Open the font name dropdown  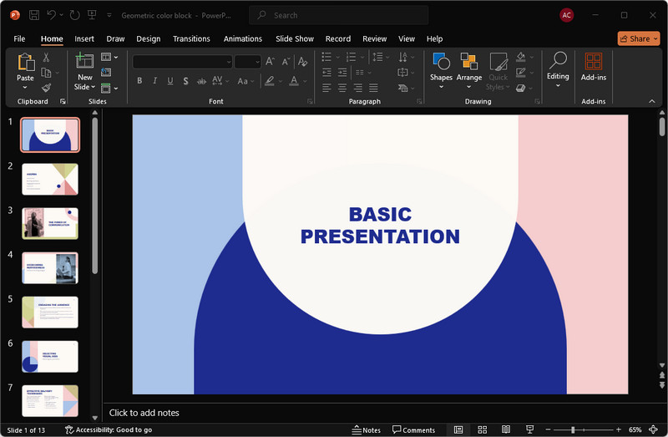229,62
